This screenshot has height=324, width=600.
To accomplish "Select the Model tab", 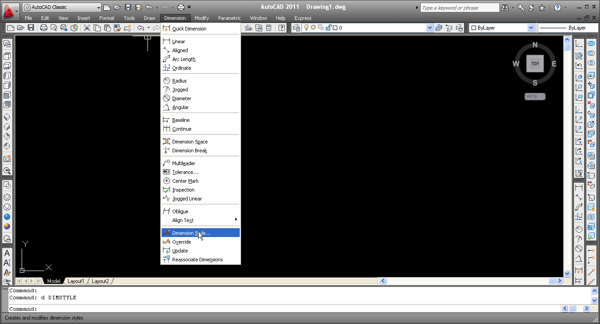I will [x=53, y=281].
